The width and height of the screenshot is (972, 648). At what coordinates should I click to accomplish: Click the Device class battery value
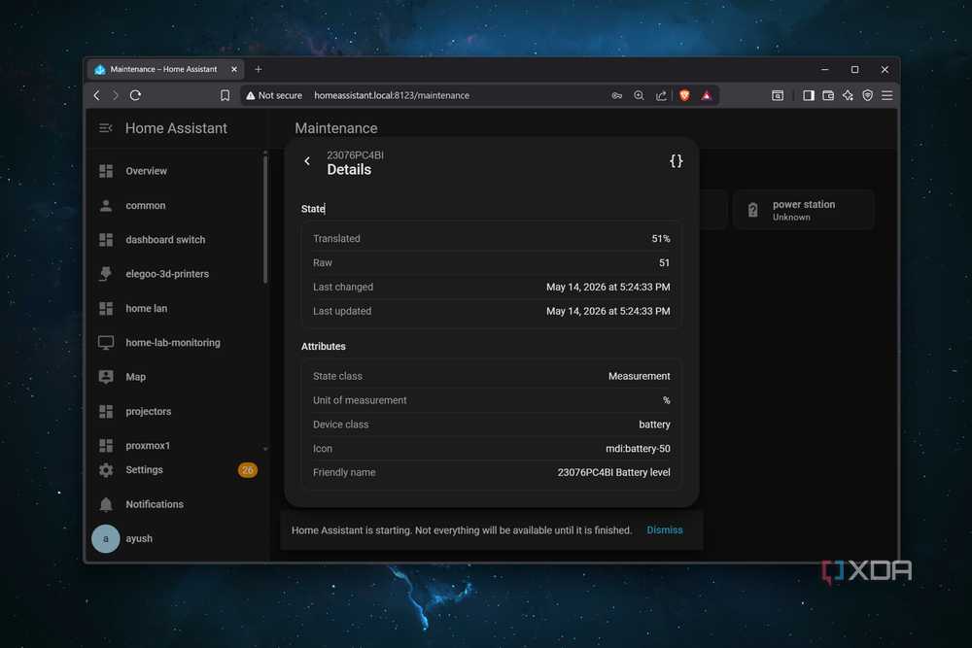tap(654, 425)
